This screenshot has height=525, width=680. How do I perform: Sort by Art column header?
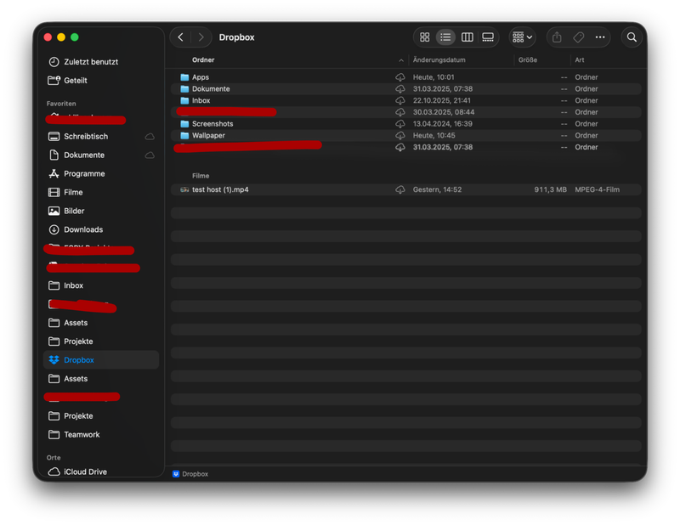click(x=580, y=59)
